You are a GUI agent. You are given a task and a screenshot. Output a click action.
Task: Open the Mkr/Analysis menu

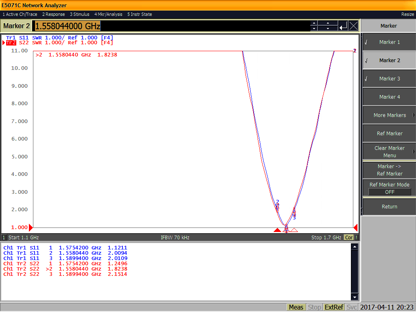point(108,14)
